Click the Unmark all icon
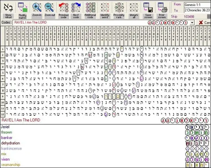Viewport: 211px width, 168px height. coord(134,7)
